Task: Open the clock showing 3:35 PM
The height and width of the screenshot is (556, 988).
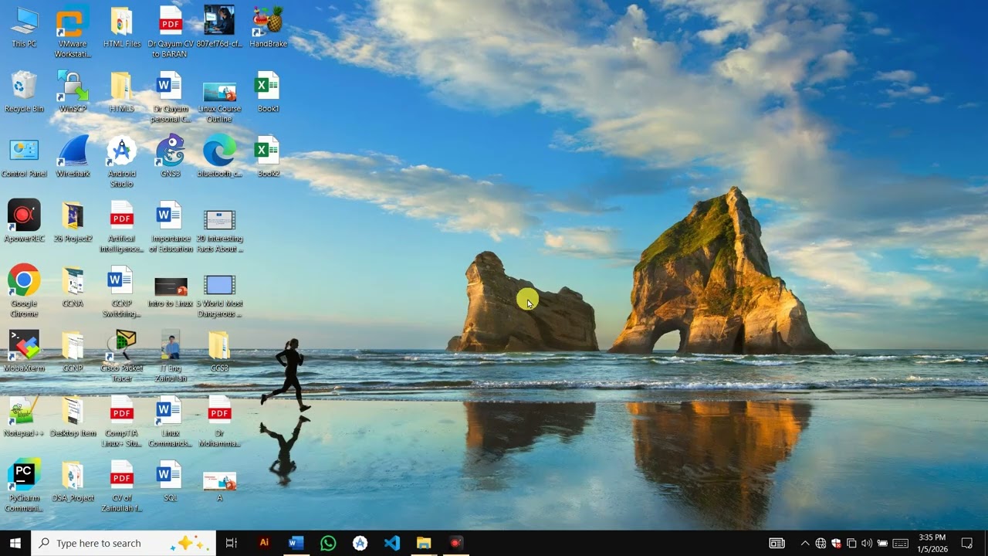Action: click(x=932, y=543)
